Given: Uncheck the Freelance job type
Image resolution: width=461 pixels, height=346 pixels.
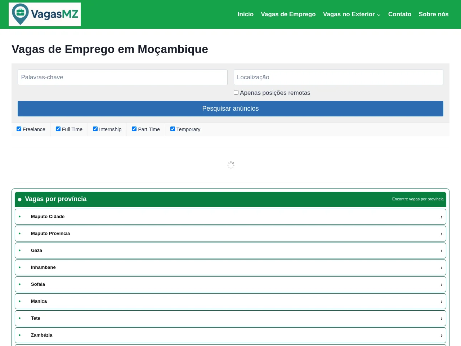Looking at the screenshot, I should click(19, 129).
